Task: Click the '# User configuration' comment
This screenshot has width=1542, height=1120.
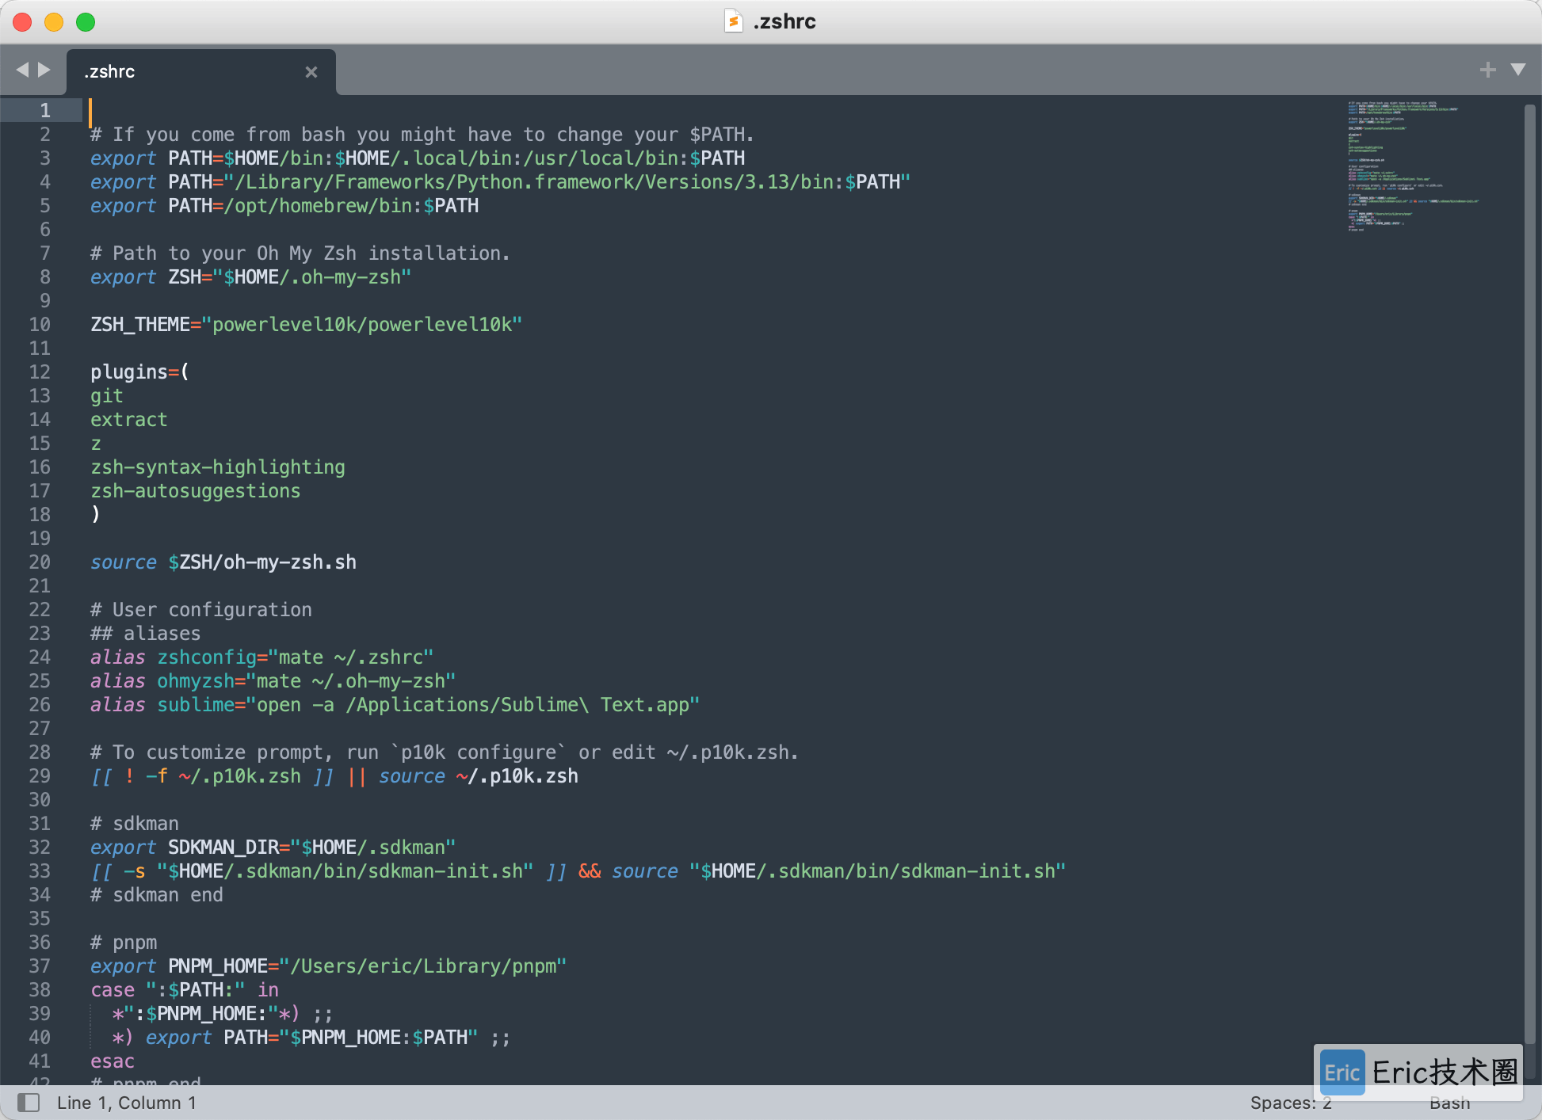Action: pyautogui.click(x=201, y=609)
